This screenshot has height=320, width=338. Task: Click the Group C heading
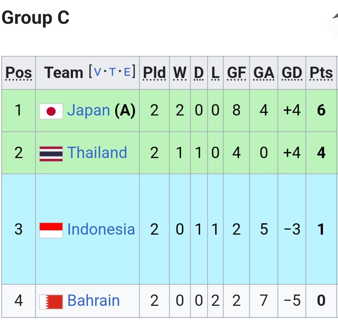(35, 18)
